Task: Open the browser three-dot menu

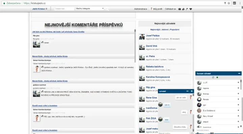Action: [240, 3]
